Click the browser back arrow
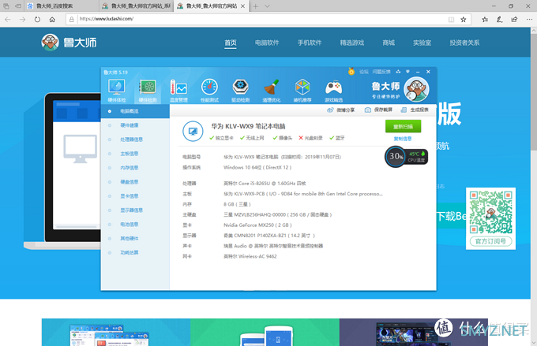 pyautogui.click(x=8, y=20)
